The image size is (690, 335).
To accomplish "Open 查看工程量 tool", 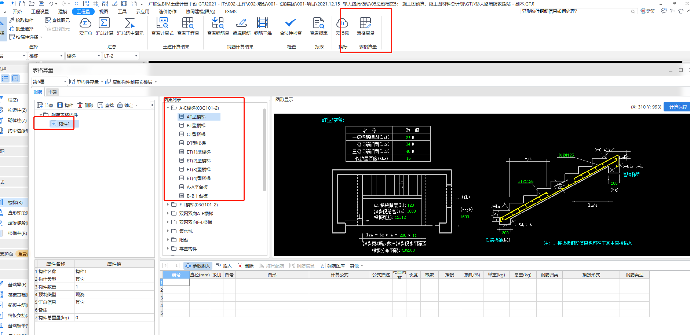I will coord(188,27).
